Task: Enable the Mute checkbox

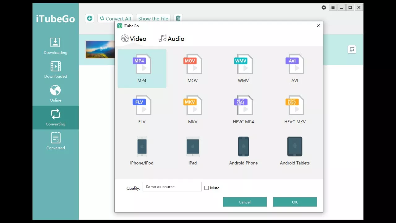Action: 207,188
